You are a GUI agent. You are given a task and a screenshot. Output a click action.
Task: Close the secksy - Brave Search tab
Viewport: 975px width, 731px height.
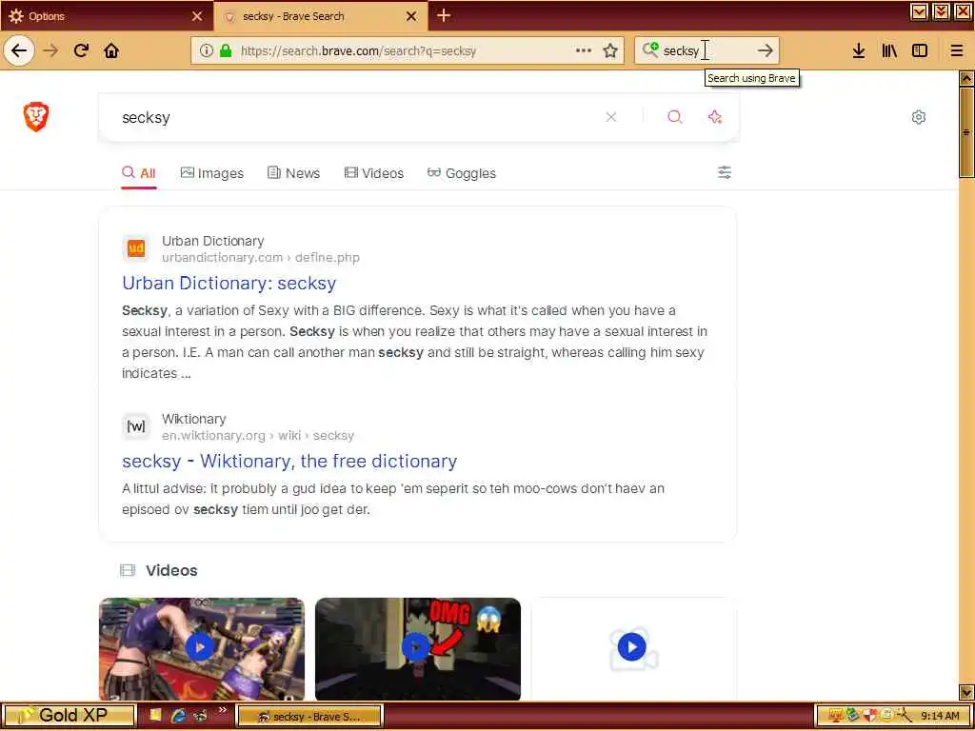(411, 16)
